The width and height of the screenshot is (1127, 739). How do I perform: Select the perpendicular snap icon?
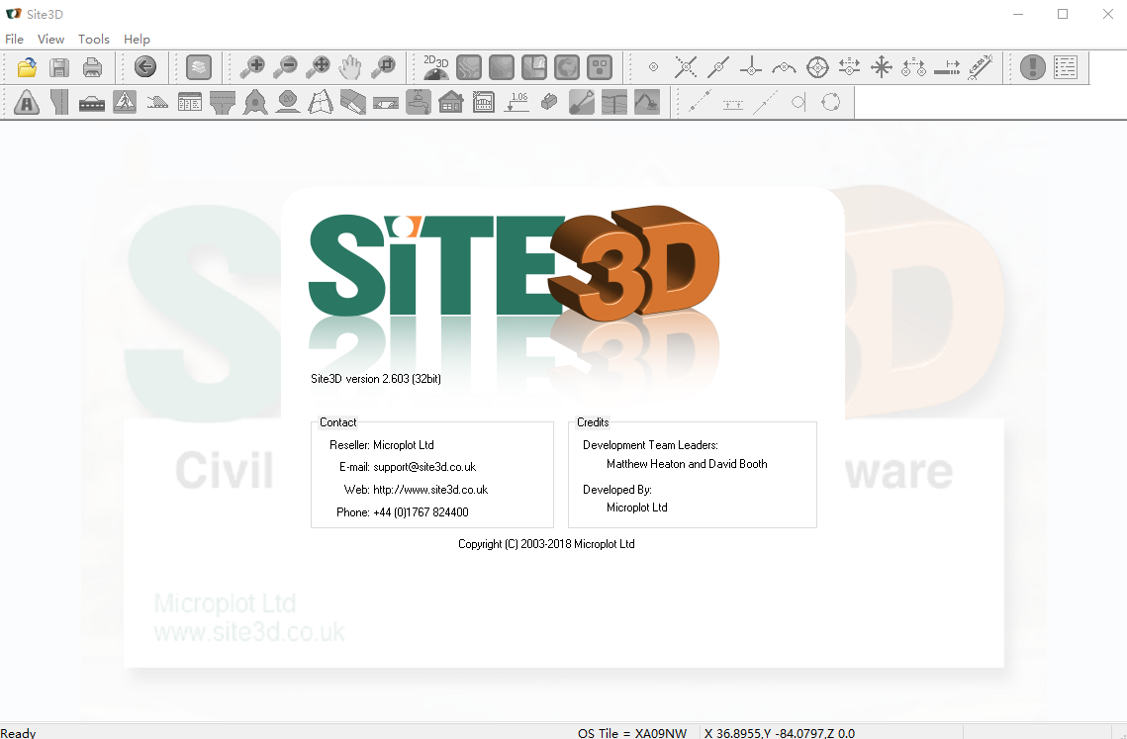pos(751,67)
